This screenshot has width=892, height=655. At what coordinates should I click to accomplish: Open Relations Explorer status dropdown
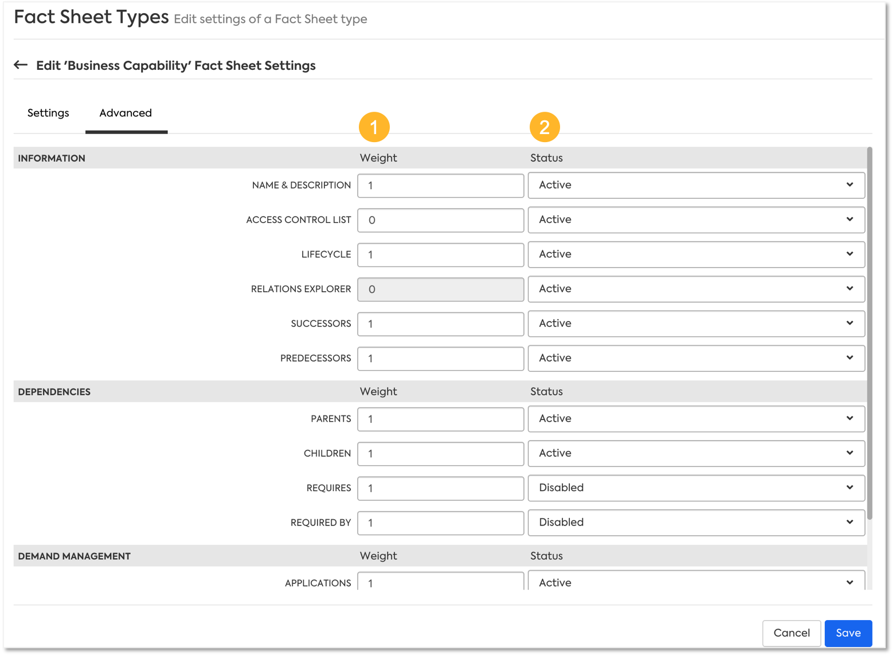click(696, 289)
